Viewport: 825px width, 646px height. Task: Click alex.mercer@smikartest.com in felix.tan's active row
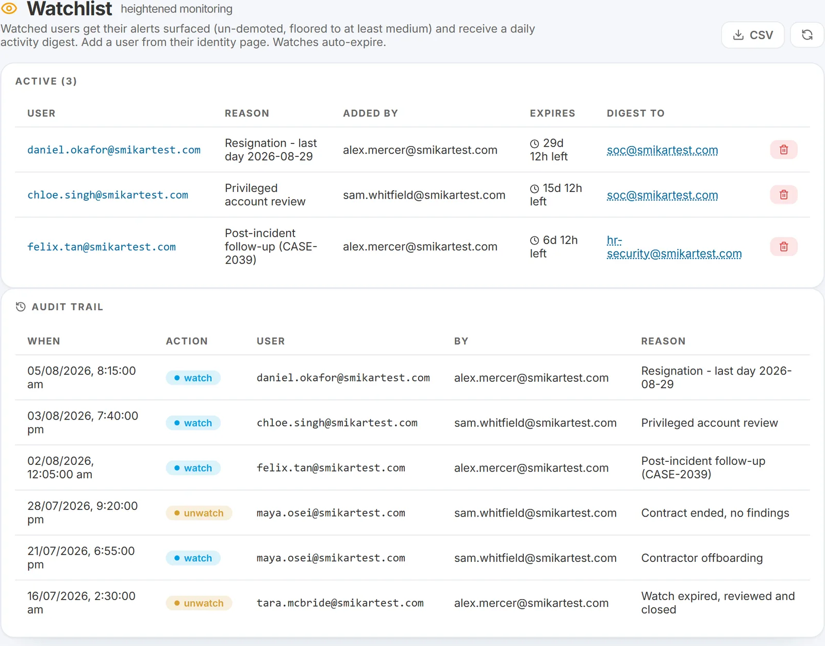click(x=420, y=247)
